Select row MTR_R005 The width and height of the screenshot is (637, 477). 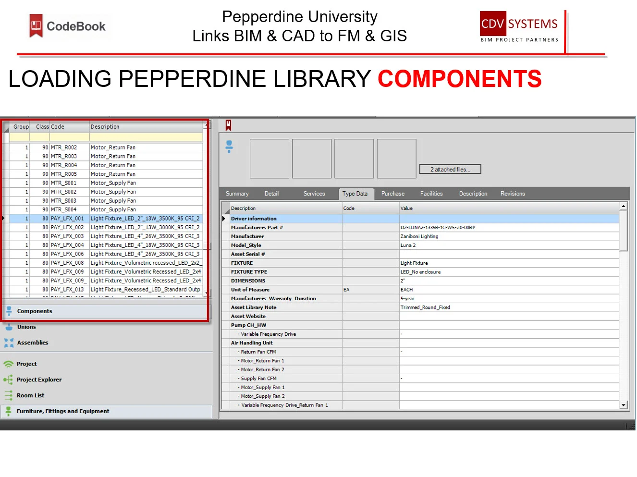click(106, 174)
